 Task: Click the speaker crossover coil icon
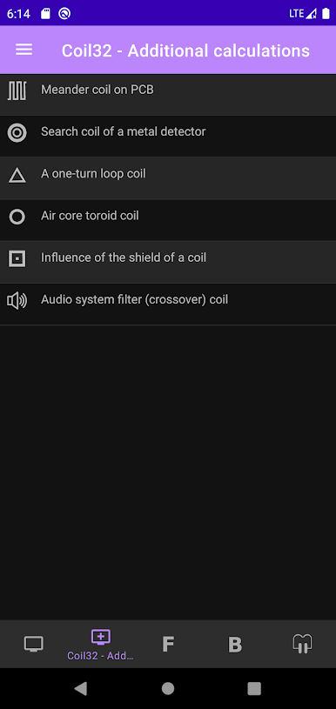[x=17, y=301]
